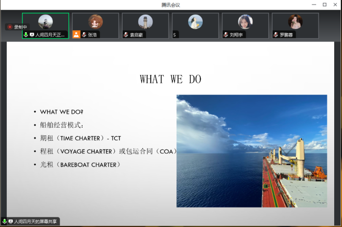Viewport: 342px width, 227px height.
Task: Select 刘翔宇's avatar thumbnail
Action: click(x=245, y=22)
